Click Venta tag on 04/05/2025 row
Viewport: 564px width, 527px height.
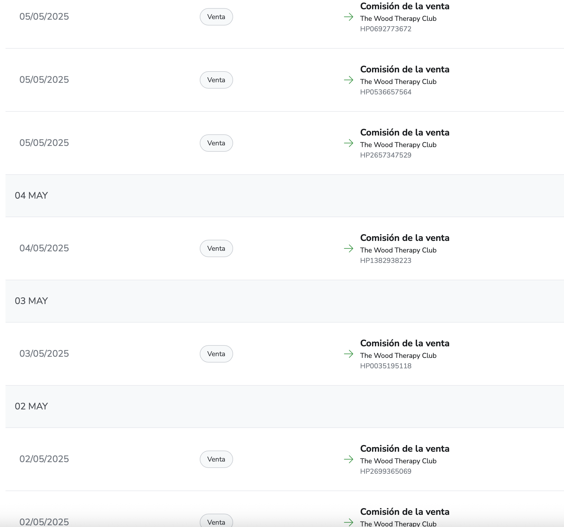click(216, 248)
